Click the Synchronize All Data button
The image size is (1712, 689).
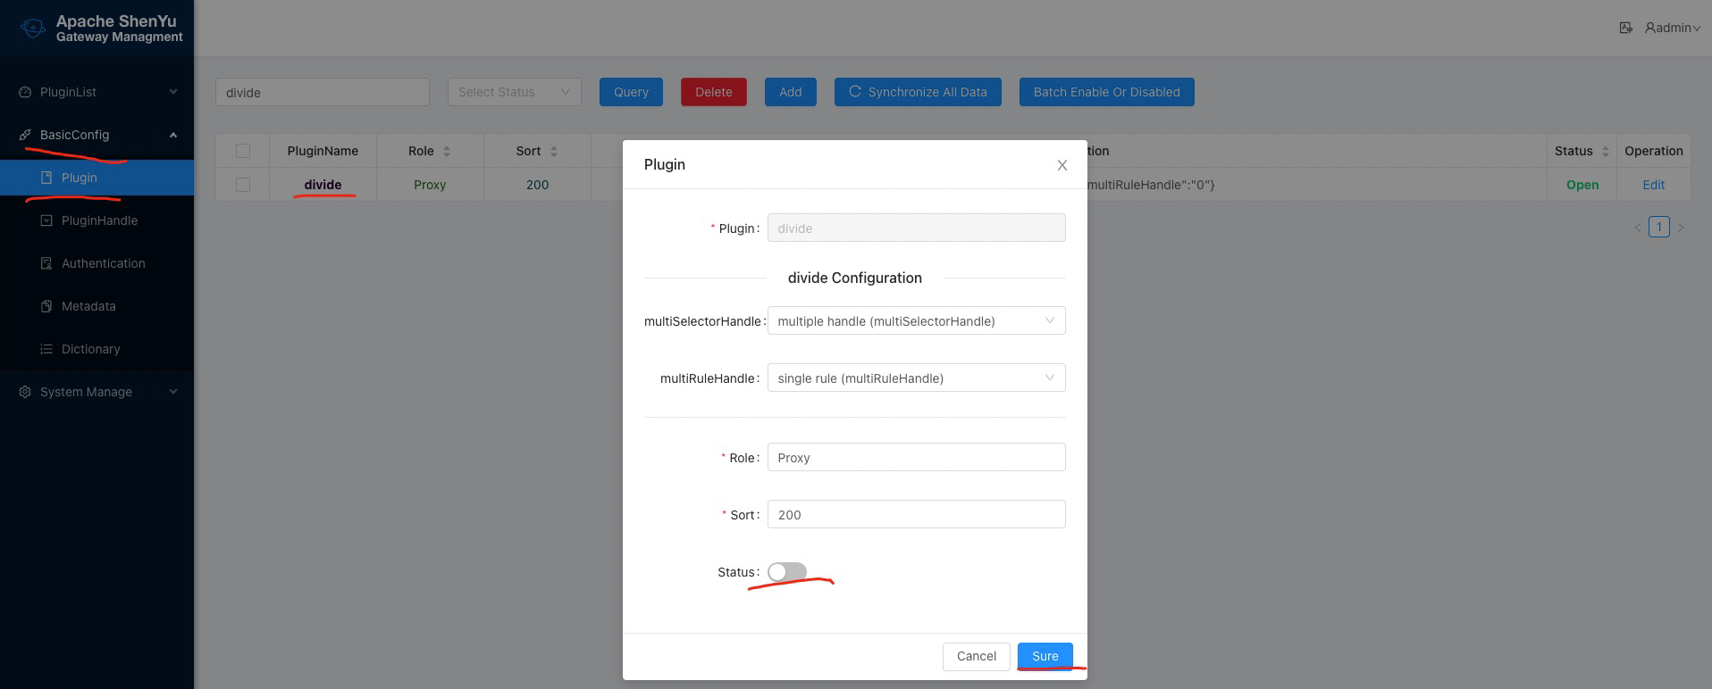[x=918, y=92]
